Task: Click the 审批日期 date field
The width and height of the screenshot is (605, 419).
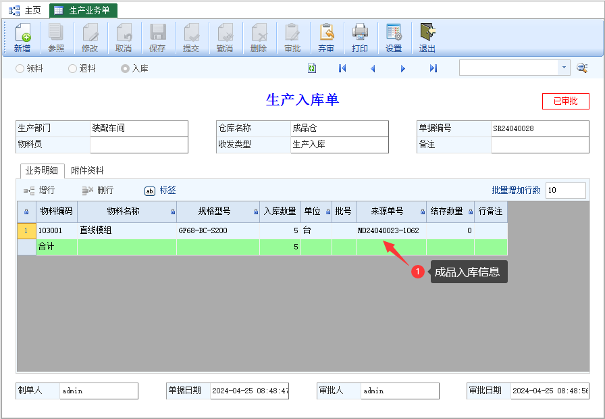Action: click(550, 391)
